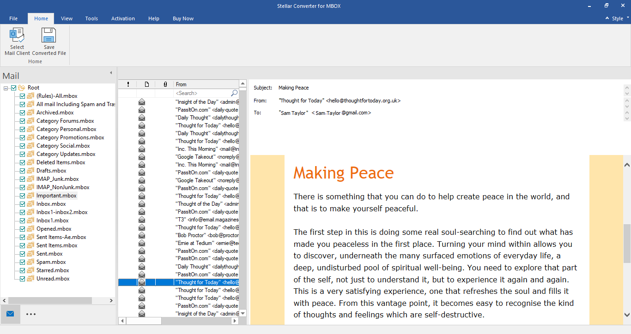631x334 pixels.
Task: Select the Drafts.mbox folder
Action: pyautogui.click(x=51, y=171)
